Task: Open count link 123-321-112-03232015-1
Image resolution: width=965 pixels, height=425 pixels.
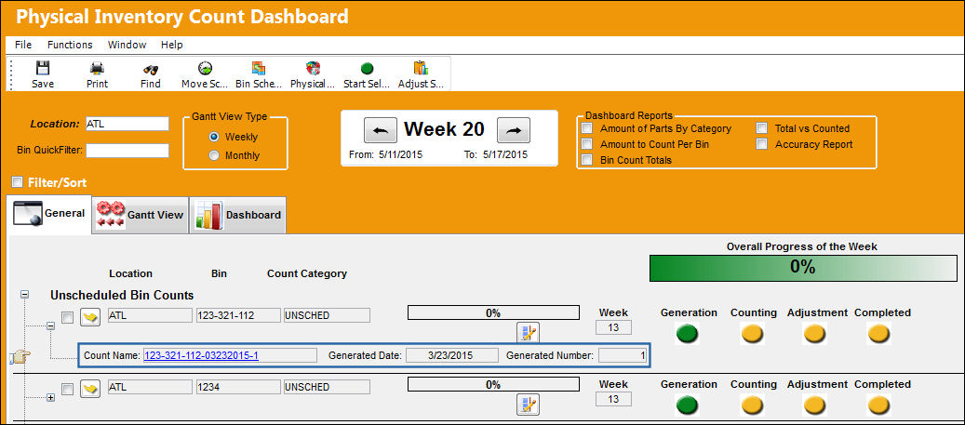Action: pyautogui.click(x=201, y=355)
